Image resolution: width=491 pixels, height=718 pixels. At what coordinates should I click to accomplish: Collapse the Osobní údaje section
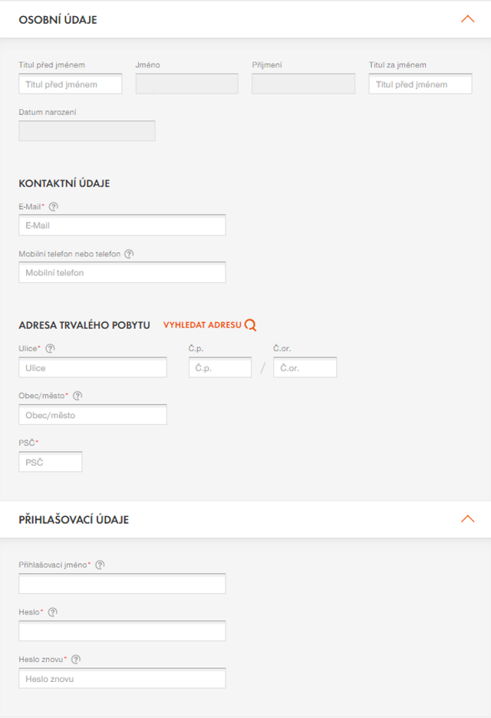pyautogui.click(x=467, y=19)
